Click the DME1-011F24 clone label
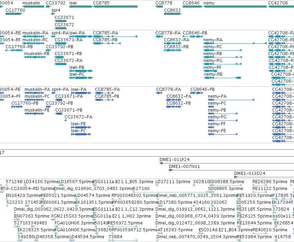This screenshot has width=294, height=242. pos(174,160)
